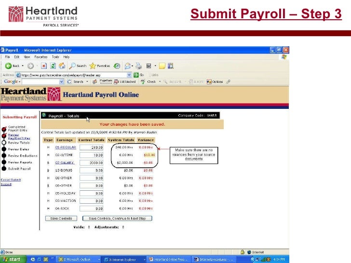This screenshot has width=351, height=263.
Task: Click the 118 blocked popup blocker icon
Action: (125, 81)
